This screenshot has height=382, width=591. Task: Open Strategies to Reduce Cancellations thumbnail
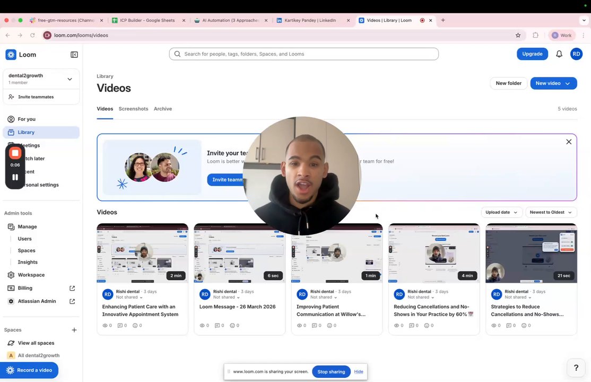[x=531, y=254]
